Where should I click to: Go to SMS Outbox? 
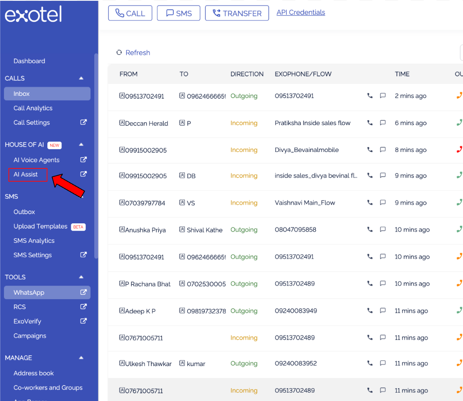click(24, 212)
